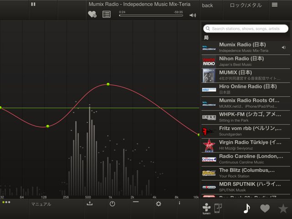Select WHPK-FM station row

246,117
